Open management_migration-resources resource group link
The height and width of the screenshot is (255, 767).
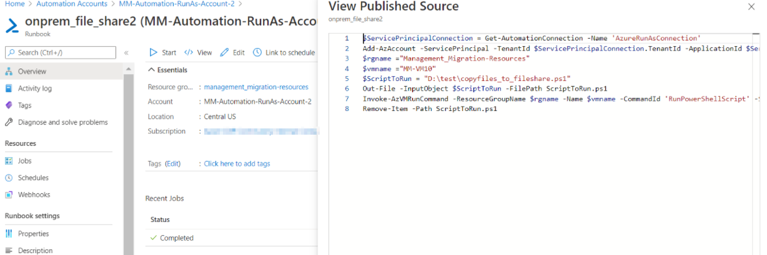coord(256,87)
